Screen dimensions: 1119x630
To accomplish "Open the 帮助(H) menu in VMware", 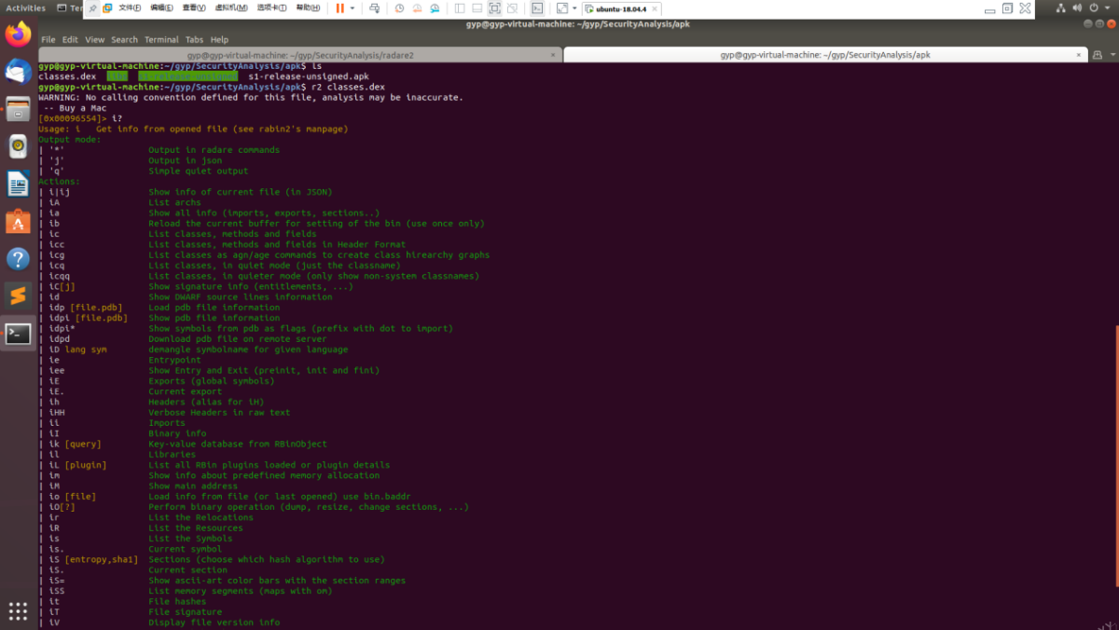I will 308,7.
